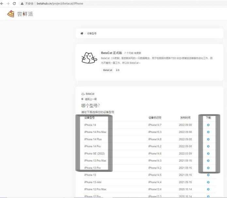Click the browser forward arrow

pyautogui.click(x=8, y=3)
